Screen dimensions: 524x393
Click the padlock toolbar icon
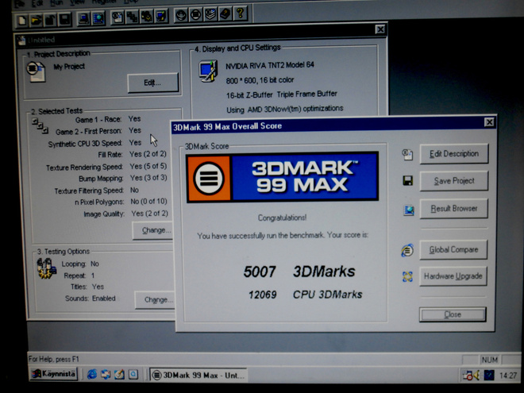51,19
